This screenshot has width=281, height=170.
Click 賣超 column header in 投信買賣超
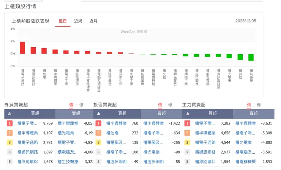[x=161, y=113]
